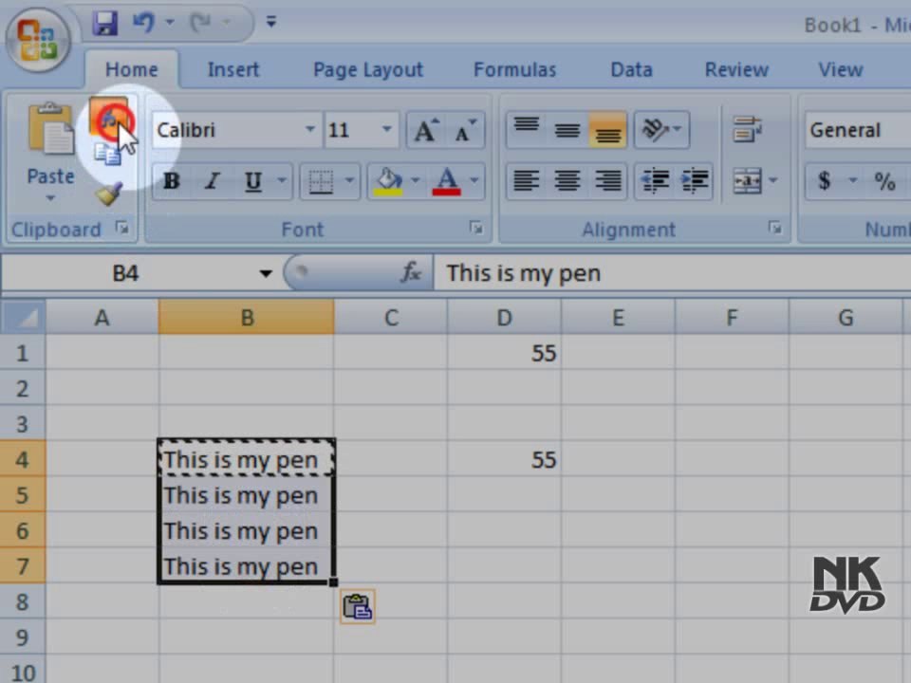Toggle Italic formatting
The width and height of the screenshot is (911, 683).
pos(212,182)
